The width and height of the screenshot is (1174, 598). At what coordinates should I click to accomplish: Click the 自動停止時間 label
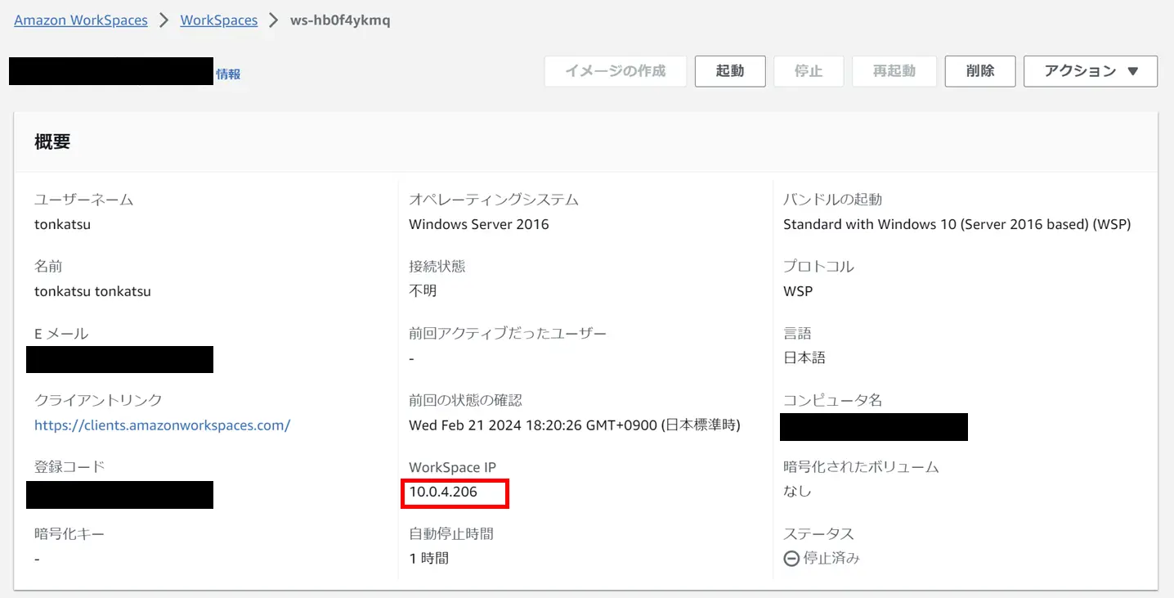click(x=451, y=534)
